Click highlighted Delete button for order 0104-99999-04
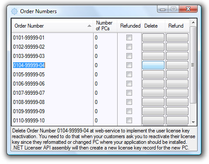This screenshot has height=164, width=209. (153, 65)
